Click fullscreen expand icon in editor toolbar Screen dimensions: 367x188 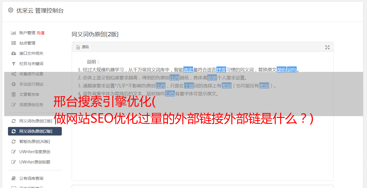[x=327, y=47]
